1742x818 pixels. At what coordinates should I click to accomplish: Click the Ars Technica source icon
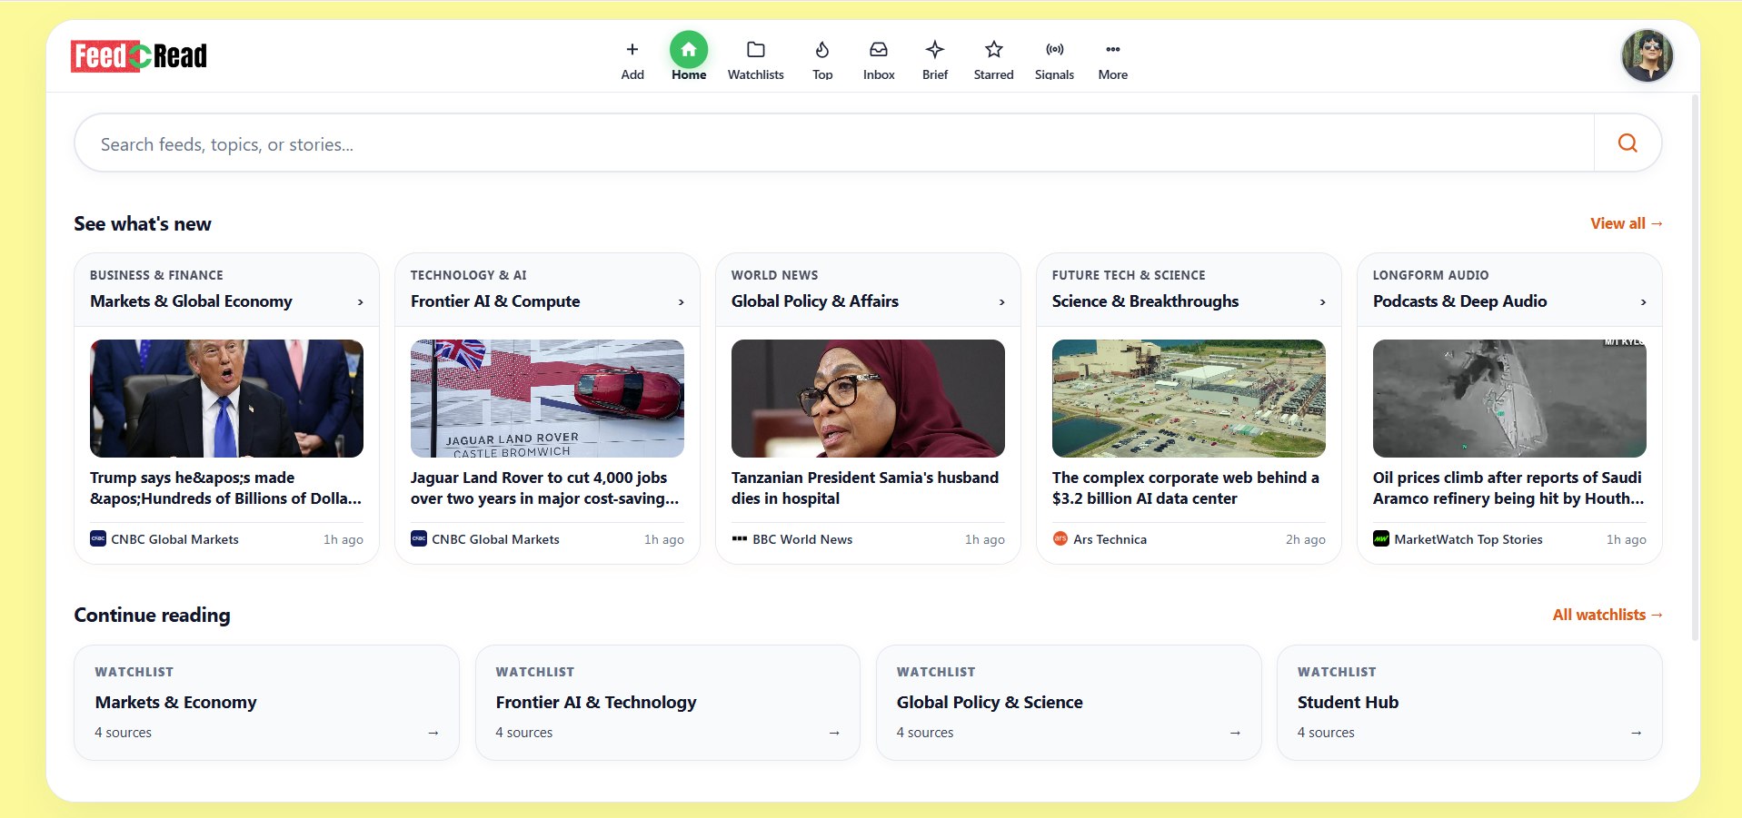click(x=1060, y=538)
